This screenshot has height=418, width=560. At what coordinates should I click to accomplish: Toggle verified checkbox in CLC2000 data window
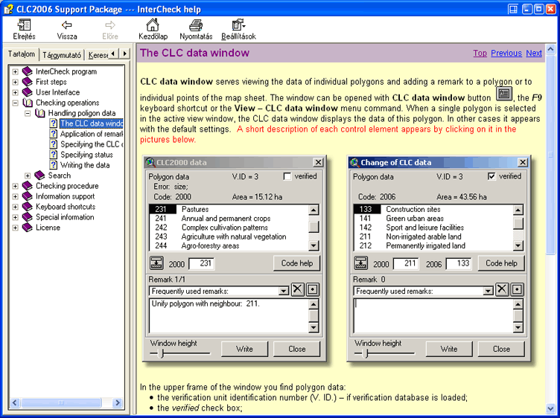coord(288,177)
